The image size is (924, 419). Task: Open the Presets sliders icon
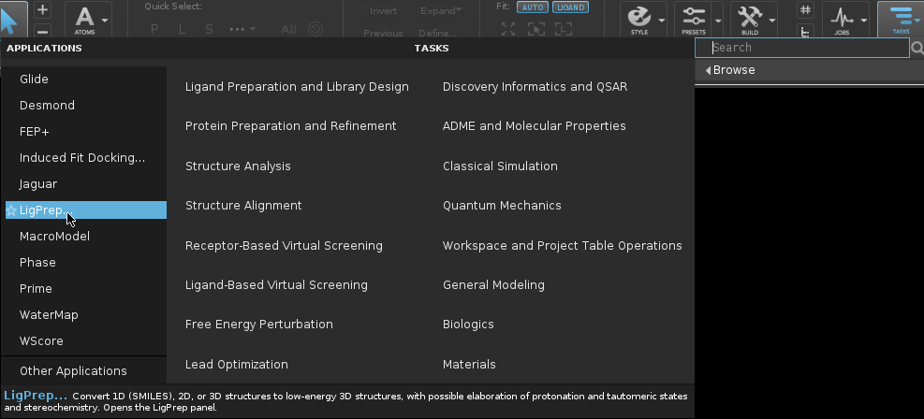click(x=694, y=17)
